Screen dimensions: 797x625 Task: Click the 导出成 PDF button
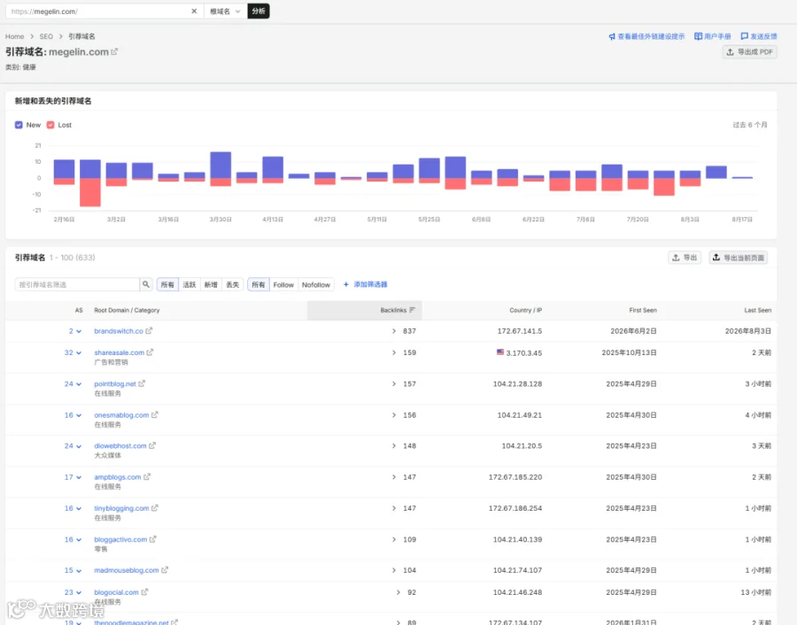[x=750, y=52]
